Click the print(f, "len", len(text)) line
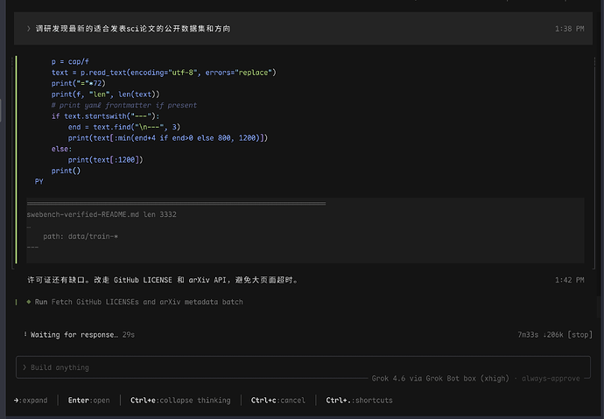Image resolution: width=604 pixels, height=419 pixels. (105, 94)
